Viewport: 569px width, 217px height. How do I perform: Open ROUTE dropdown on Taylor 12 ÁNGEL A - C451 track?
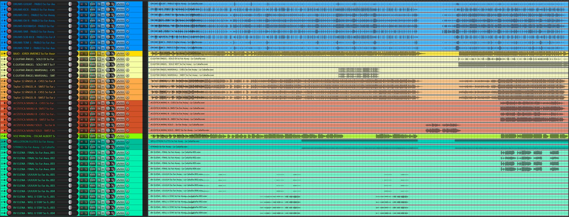[x=93, y=81]
